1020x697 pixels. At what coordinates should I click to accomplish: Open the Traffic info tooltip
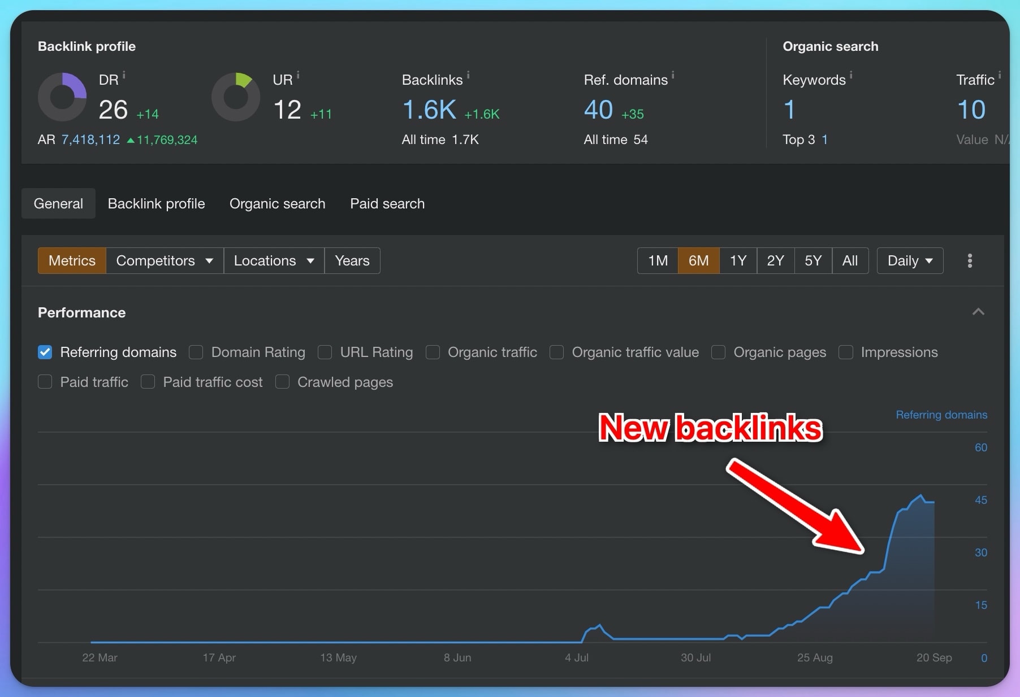point(1000,75)
